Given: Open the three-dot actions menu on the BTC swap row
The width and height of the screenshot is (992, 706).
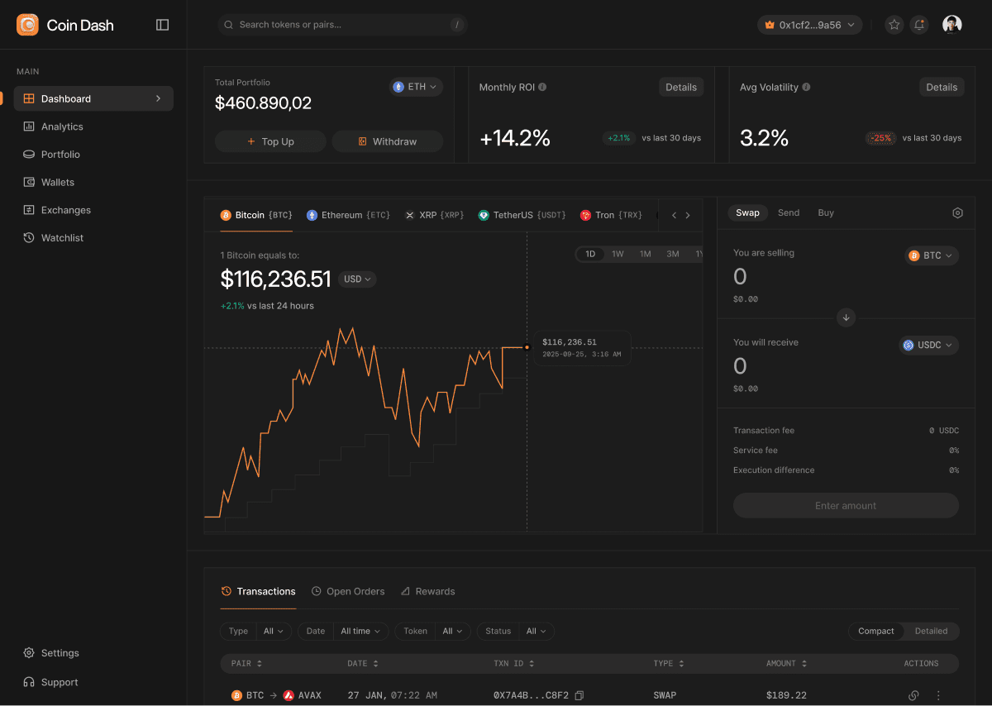Looking at the screenshot, I should (937, 695).
